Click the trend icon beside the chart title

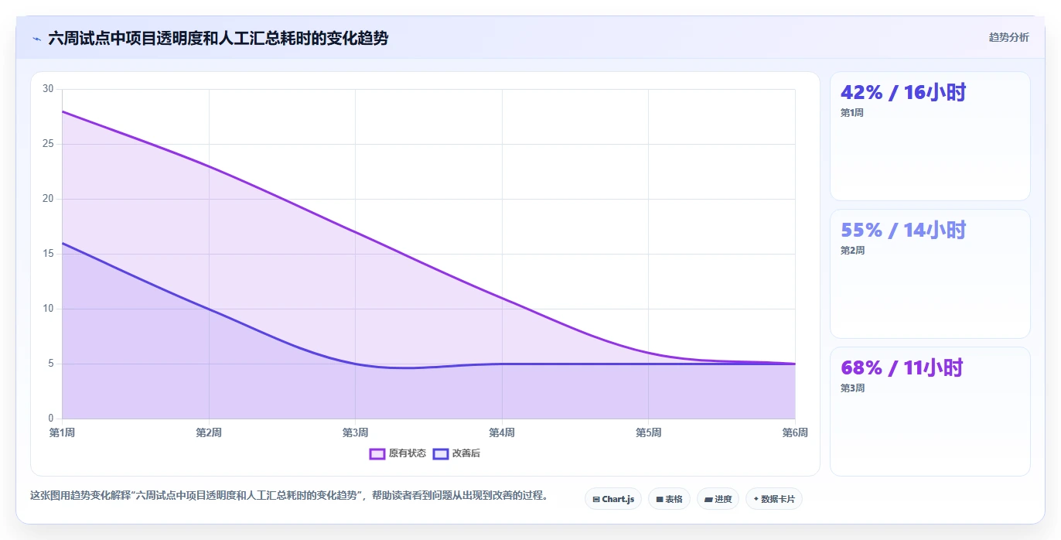36,39
